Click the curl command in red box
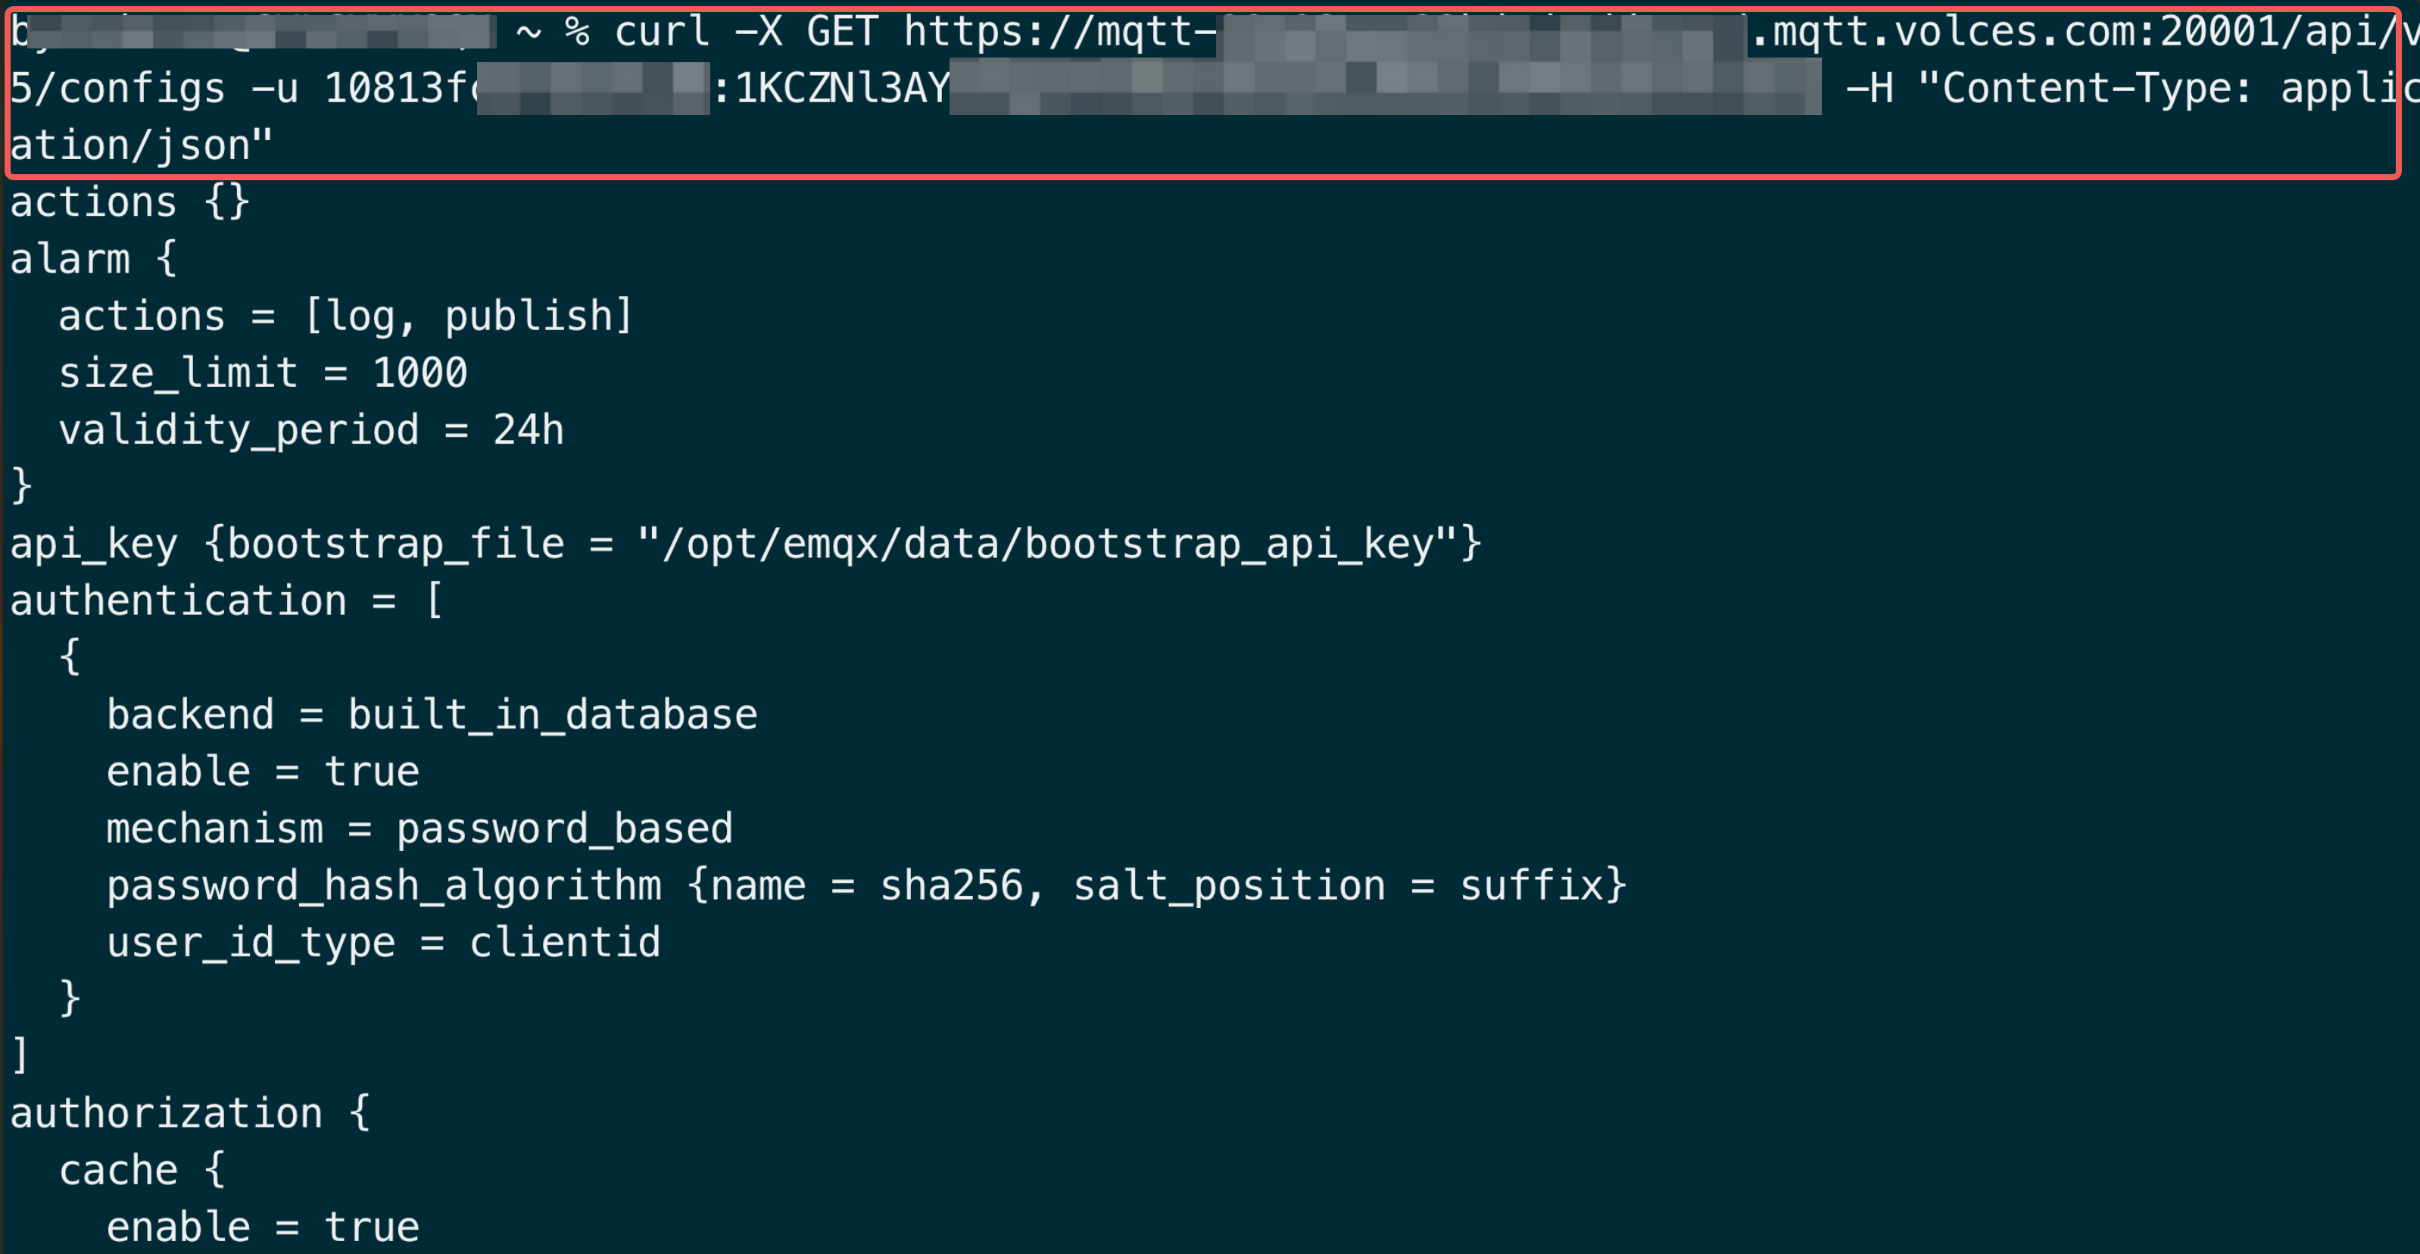The height and width of the screenshot is (1254, 2420). click(1202, 90)
